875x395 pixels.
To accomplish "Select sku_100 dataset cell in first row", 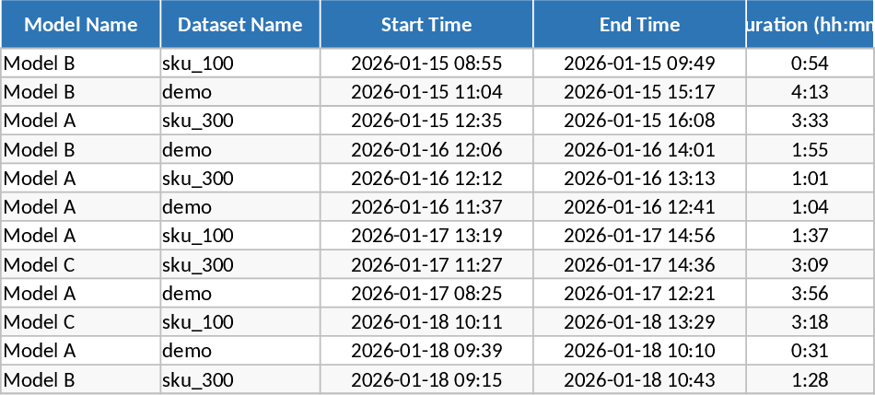I will click(198, 63).
